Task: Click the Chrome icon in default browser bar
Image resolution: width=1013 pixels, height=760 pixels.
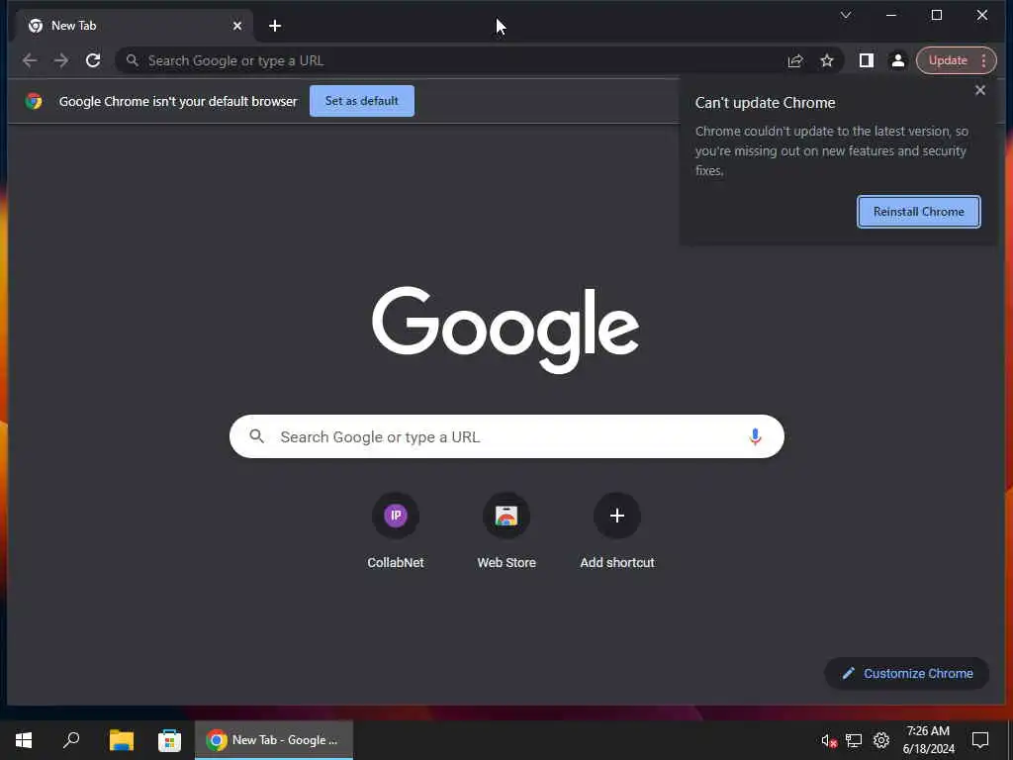Action: click(x=34, y=101)
